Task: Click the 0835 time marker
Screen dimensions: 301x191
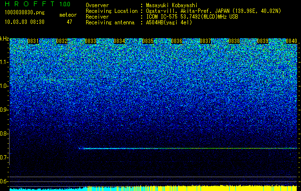Action: coord(148,41)
